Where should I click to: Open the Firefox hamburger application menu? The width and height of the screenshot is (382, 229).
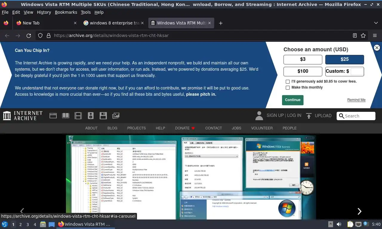tap(375, 35)
